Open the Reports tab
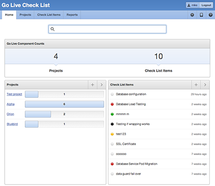This screenshot has height=186, width=215. (72, 15)
